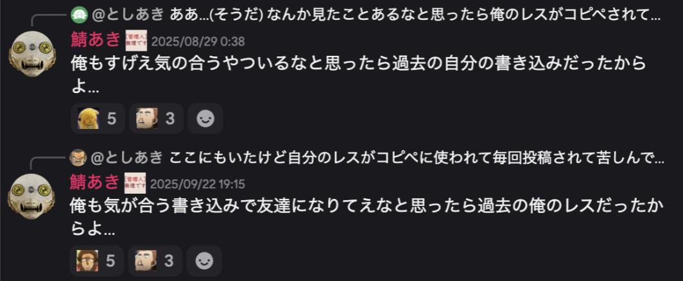Click add reaction smiley under the 2025/08/29 message

coord(205,119)
